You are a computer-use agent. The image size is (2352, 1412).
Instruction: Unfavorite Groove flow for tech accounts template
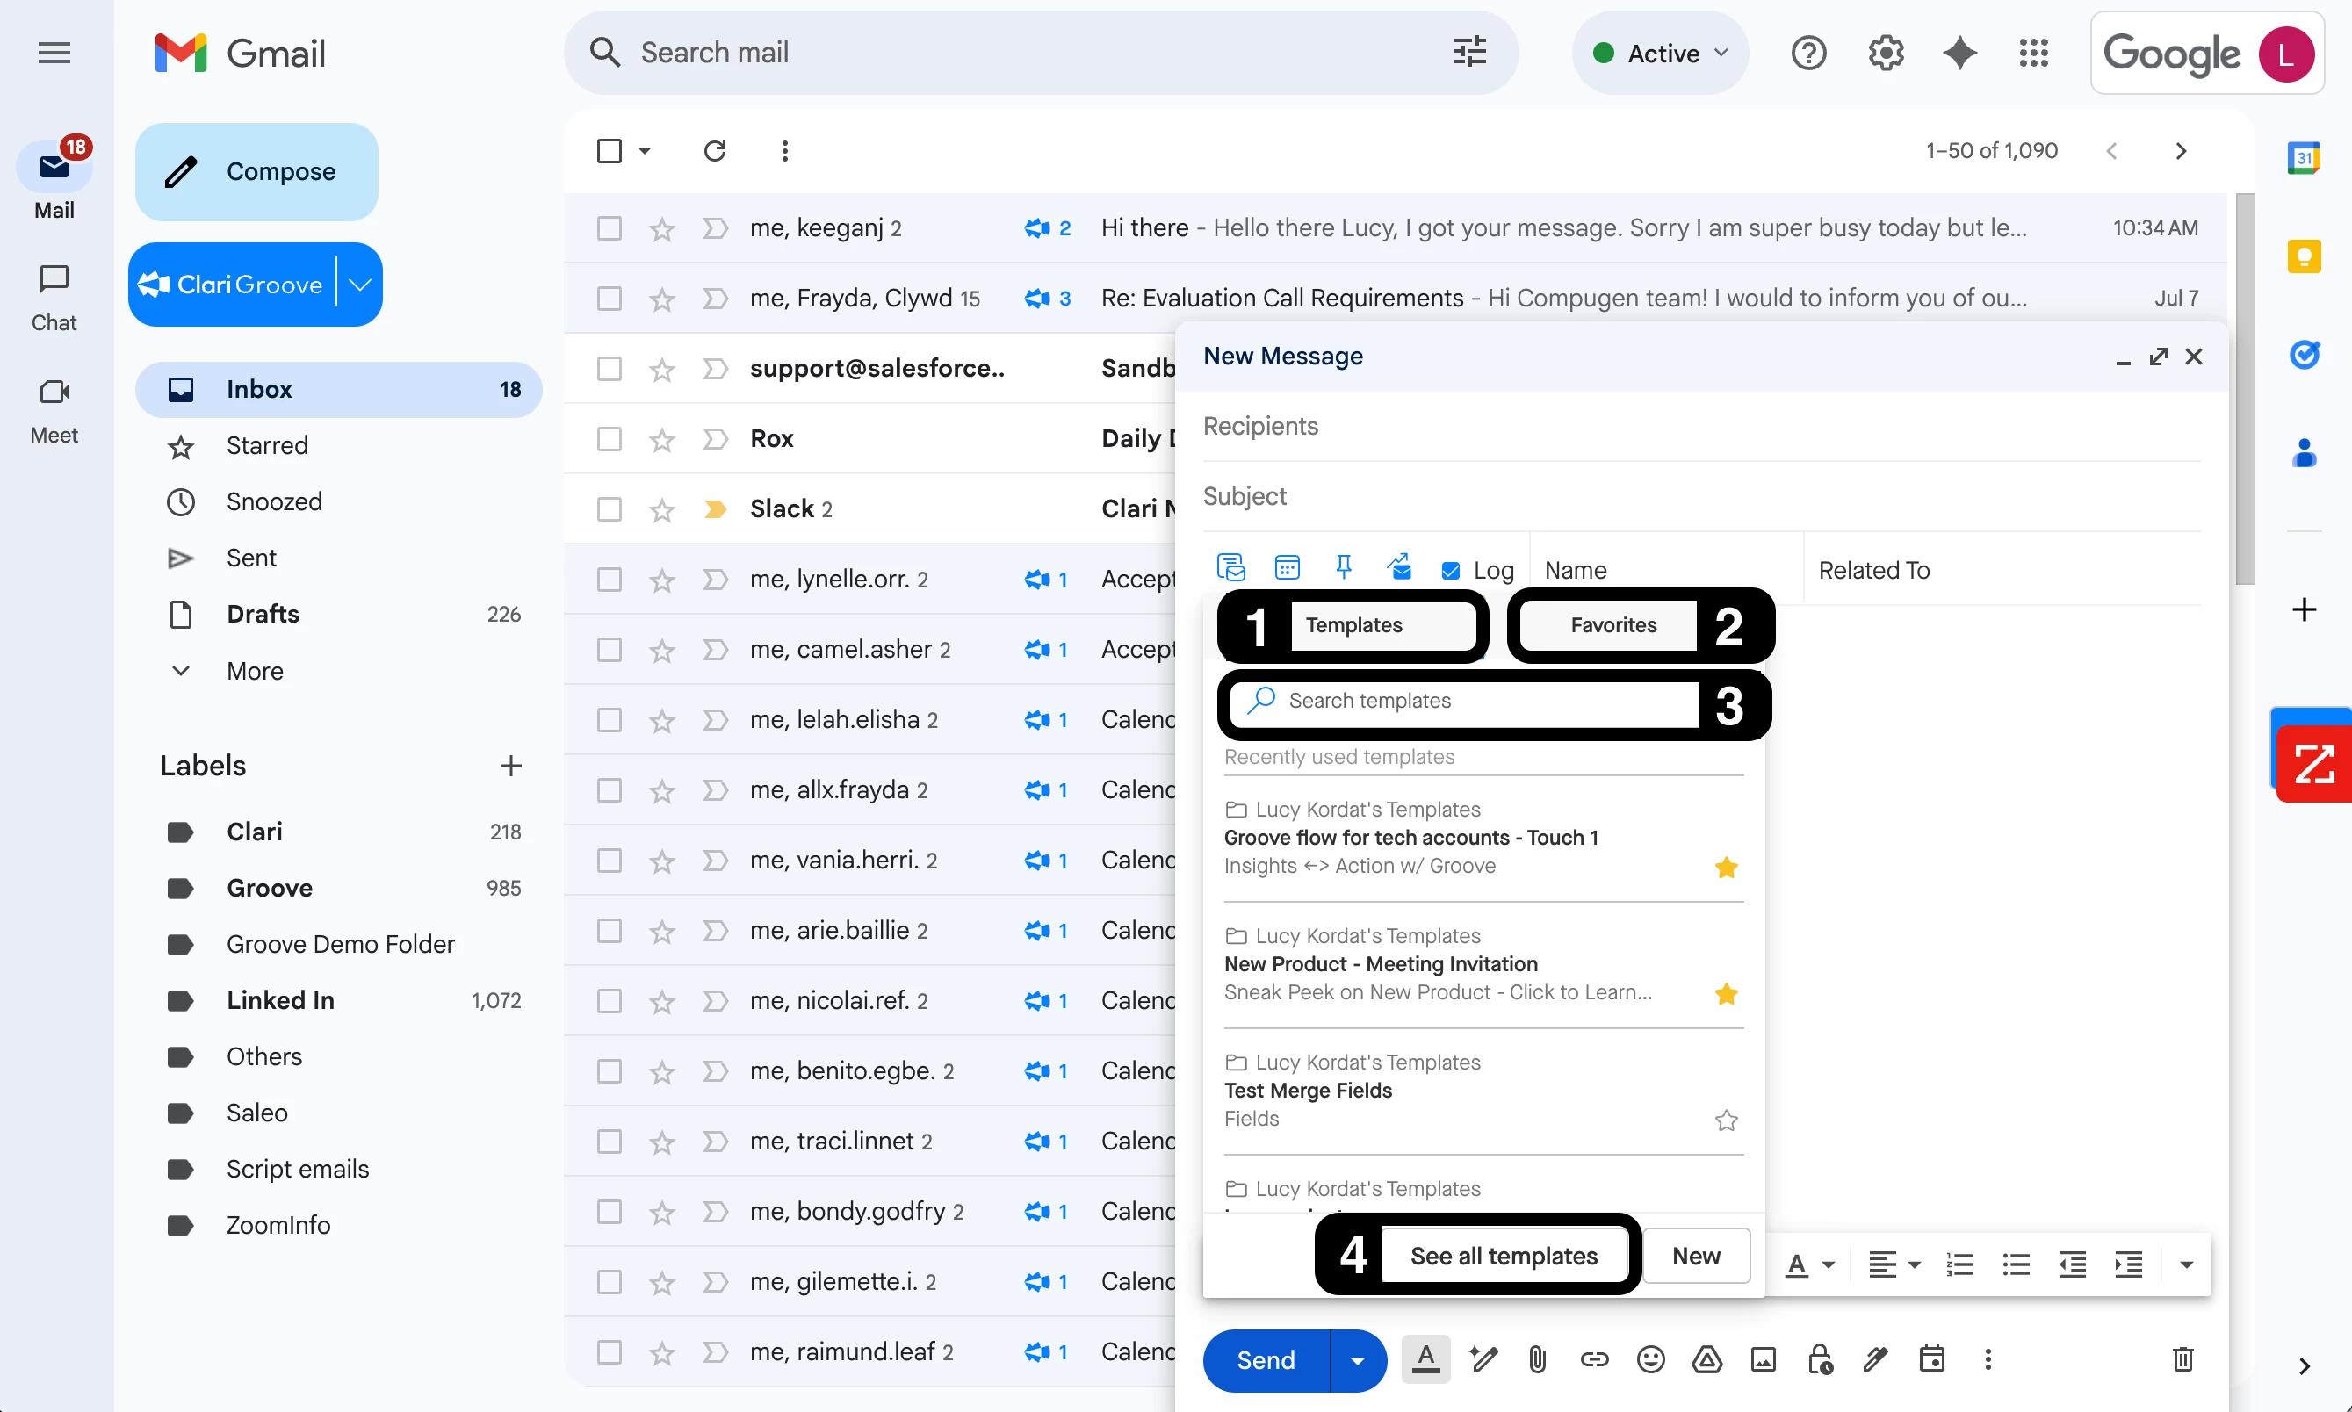pos(1726,867)
